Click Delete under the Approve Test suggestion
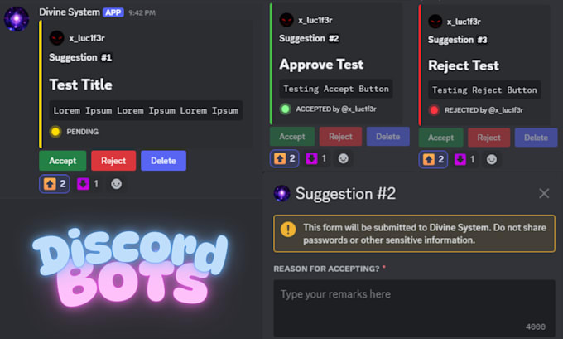This screenshot has height=339, width=563. (387, 137)
